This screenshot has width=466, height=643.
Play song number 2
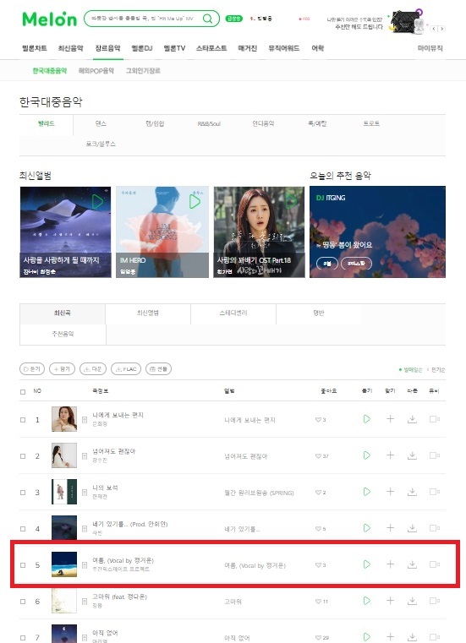point(367,455)
